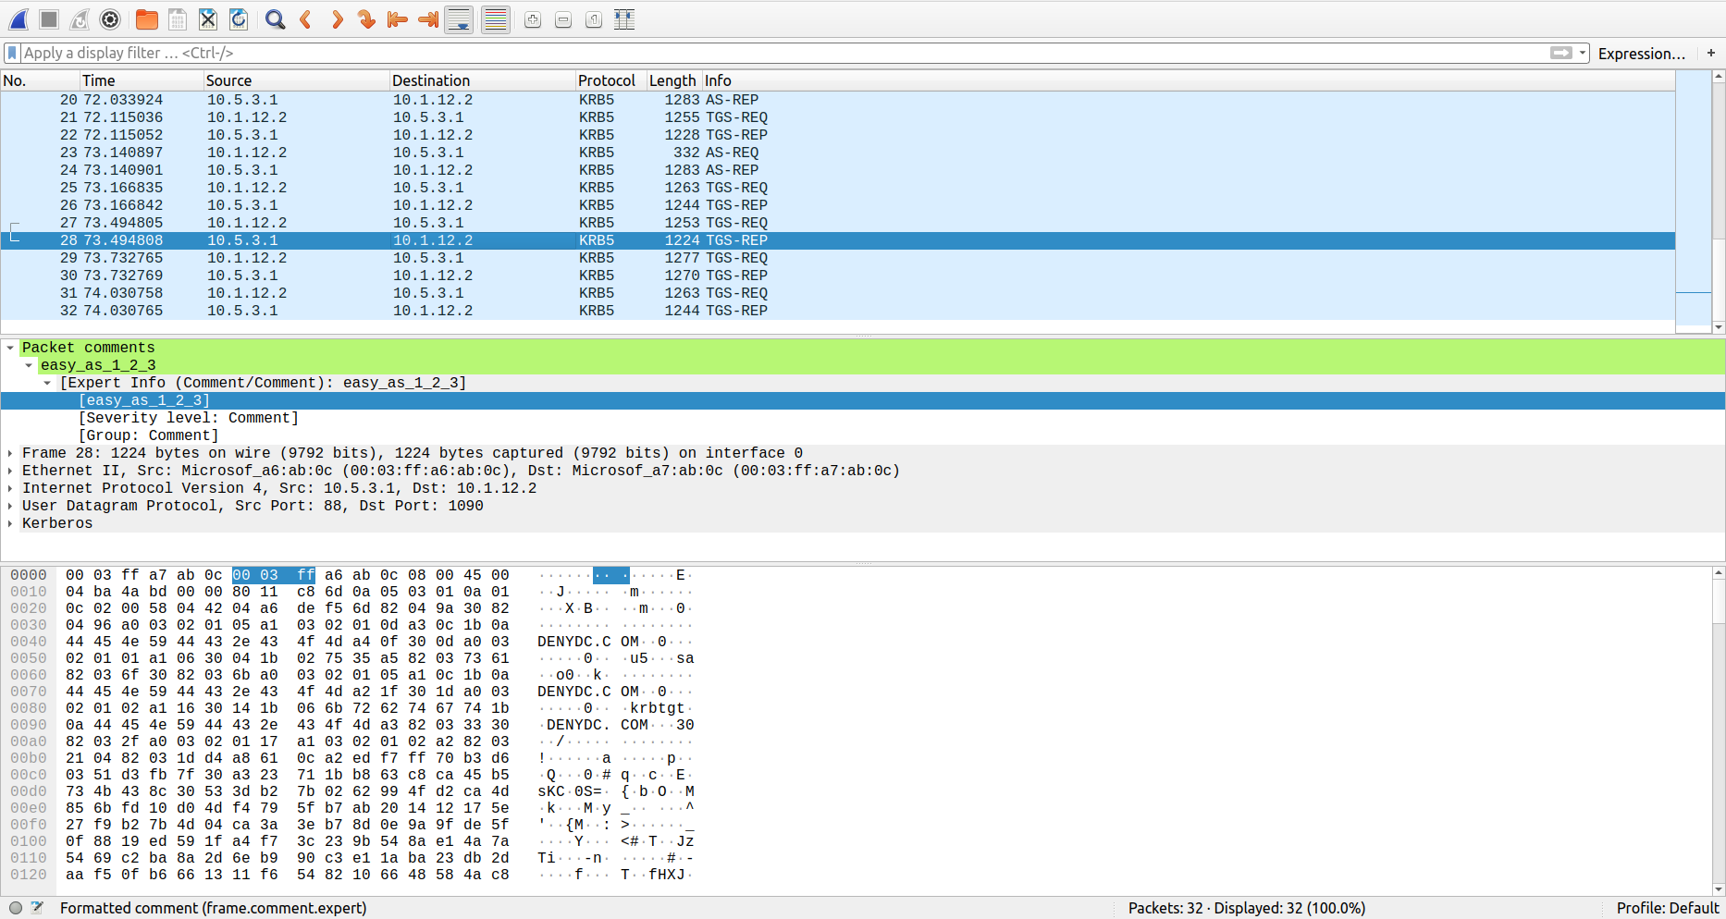The height and width of the screenshot is (919, 1726).
Task: Click krbtgt ASCII text in hex pane
Action: 658,708
